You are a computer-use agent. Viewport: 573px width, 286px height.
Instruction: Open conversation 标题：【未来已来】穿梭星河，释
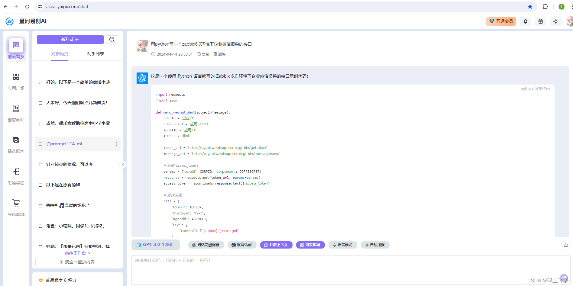coord(78,246)
